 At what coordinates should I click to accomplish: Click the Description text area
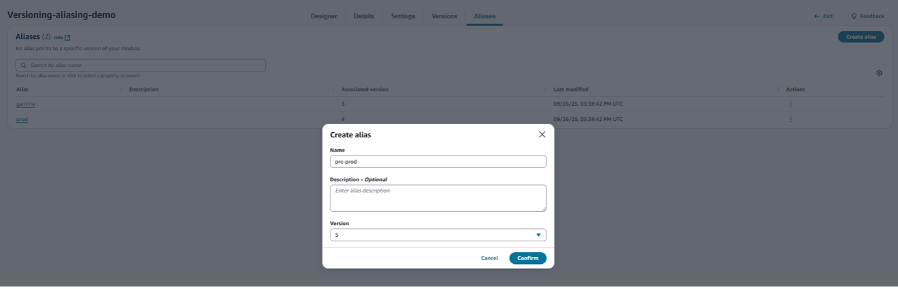click(x=438, y=198)
